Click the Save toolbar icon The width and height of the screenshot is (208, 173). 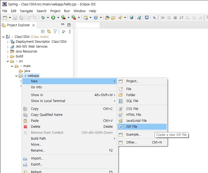(15, 18)
